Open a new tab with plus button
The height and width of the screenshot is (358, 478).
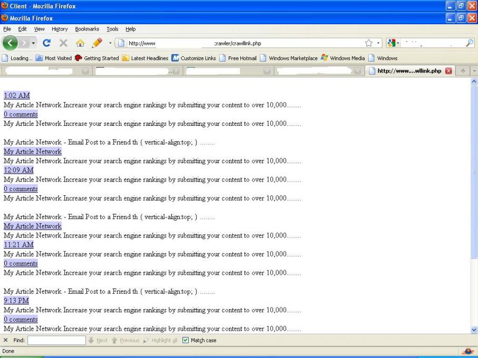[x=464, y=71]
